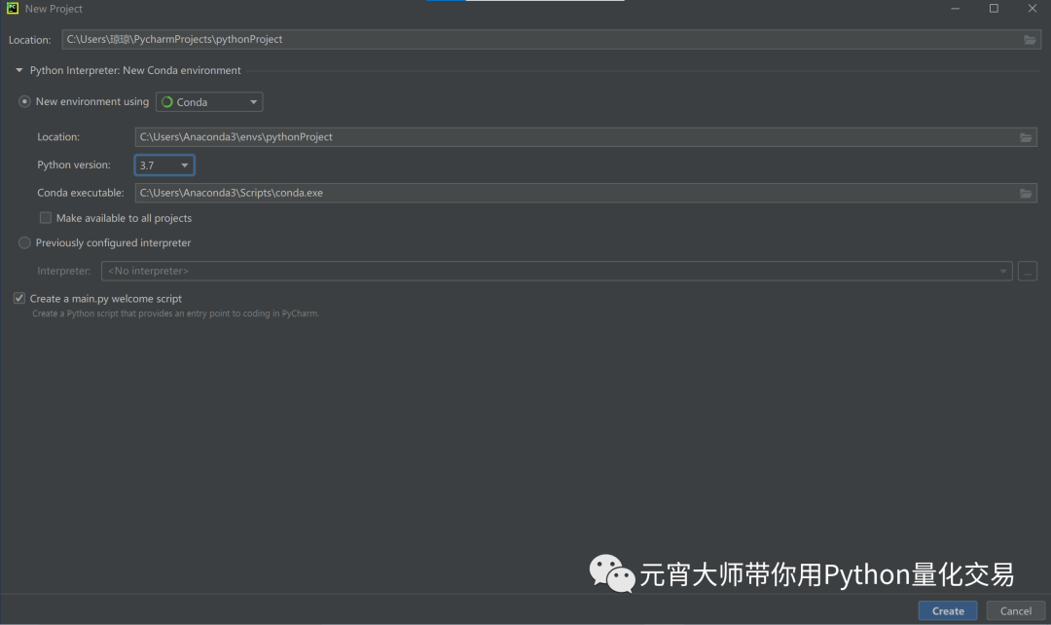Click the Create button

(948, 611)
